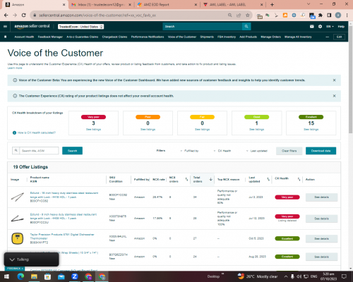This screenshot has height=282, width=353.
Task: Click Clear filters button
Action: pos(289,151)
